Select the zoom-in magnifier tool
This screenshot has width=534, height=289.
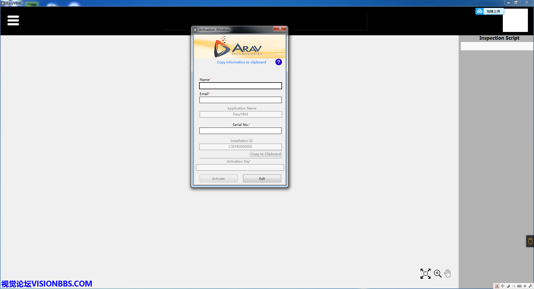tap(437, 274)
